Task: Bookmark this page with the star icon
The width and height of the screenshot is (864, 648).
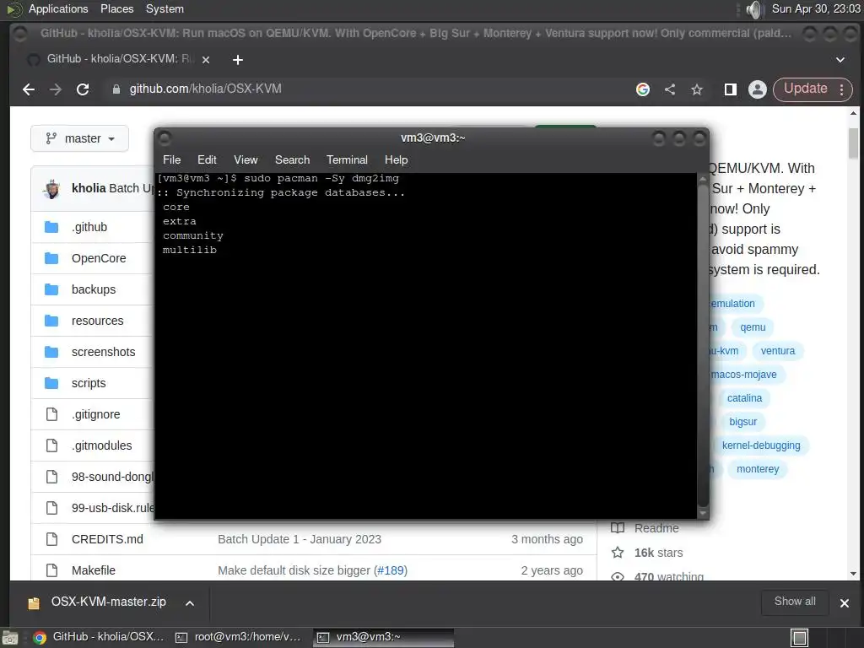Action: (696, 89)
